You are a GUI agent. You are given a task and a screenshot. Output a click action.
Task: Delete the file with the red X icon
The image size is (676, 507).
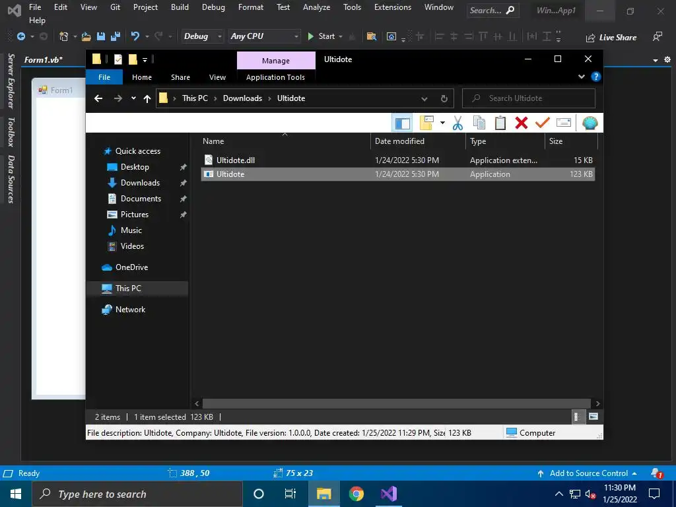tap(522, 123)
